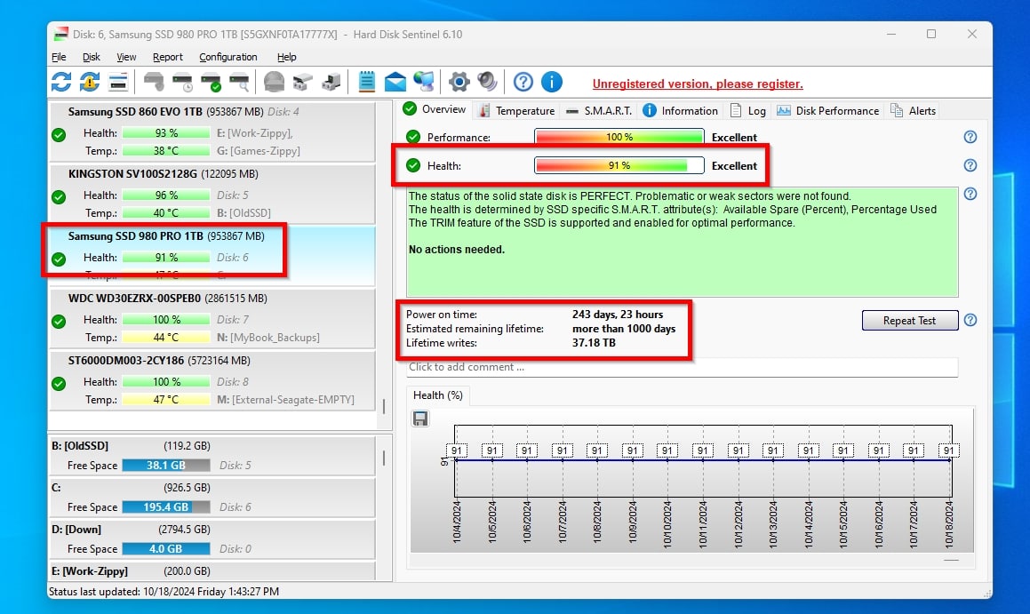Click the comment field to add comment

(x=681, y=367)
